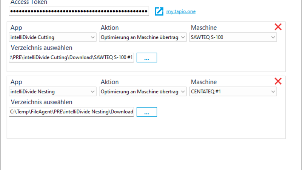Click the directory path for intelliDivide Nesting Download
The width and height of the screenshot is (302, 170).
point(71,112)
